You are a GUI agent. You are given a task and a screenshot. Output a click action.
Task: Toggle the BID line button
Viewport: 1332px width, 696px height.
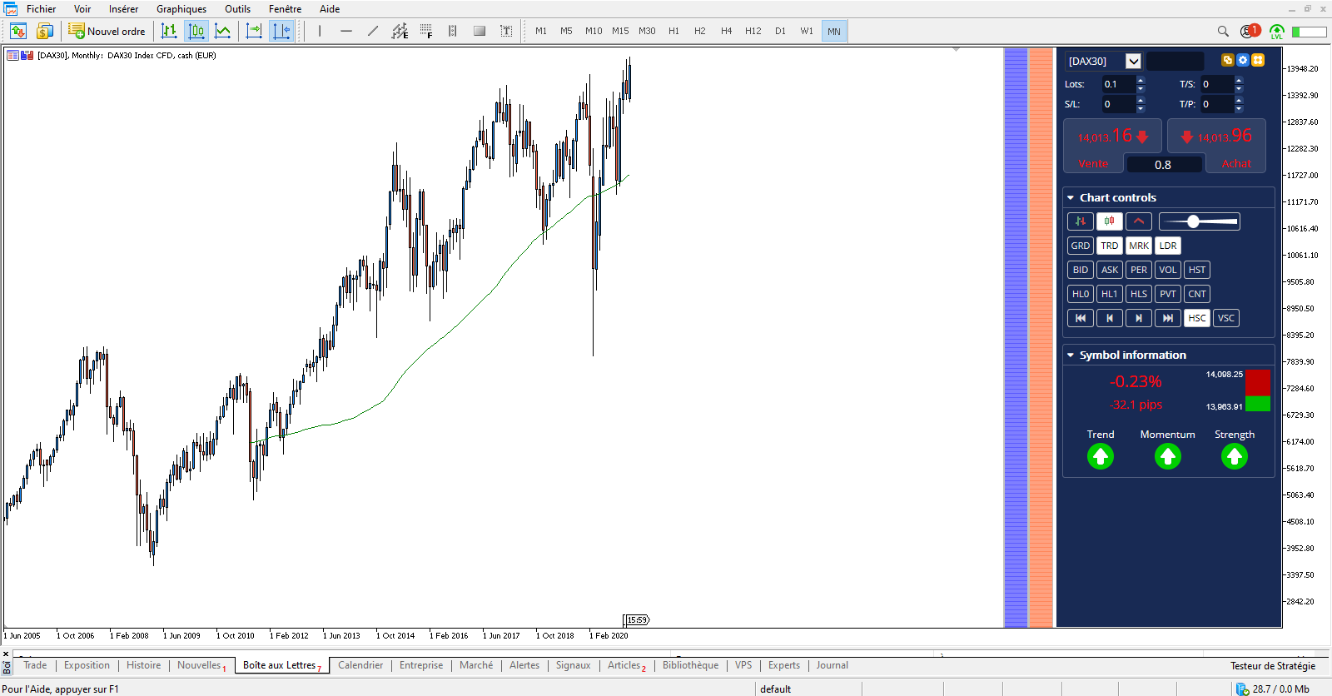(x=1080, y=270)
